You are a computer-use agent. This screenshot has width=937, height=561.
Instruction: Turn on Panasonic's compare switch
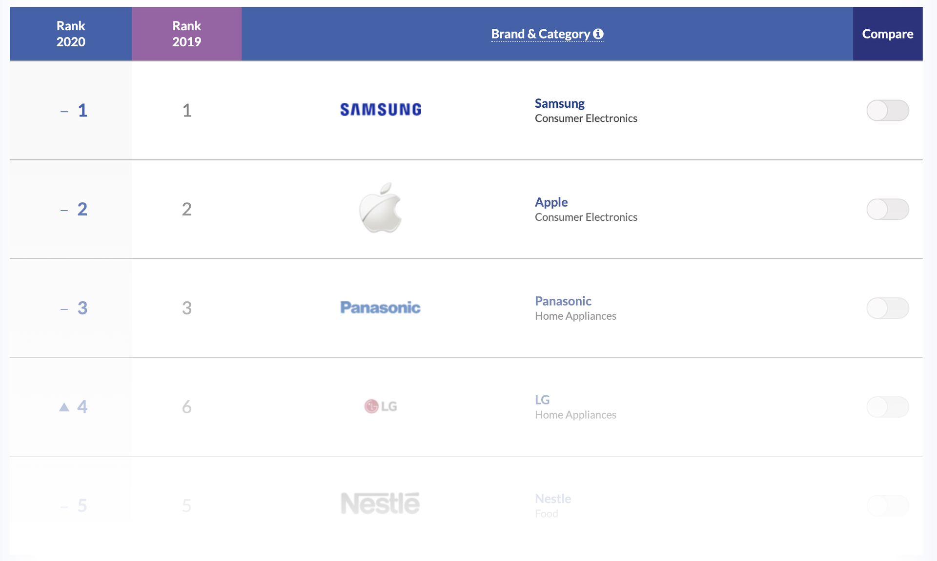888,308
